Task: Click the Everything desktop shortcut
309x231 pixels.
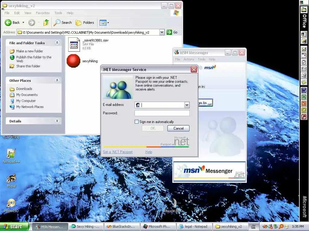Action: point(11,137)
